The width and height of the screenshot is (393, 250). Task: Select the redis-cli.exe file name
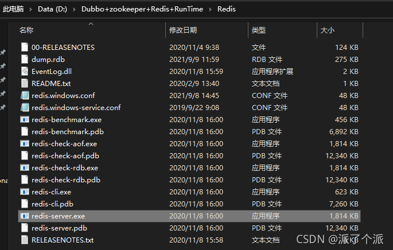52,192
